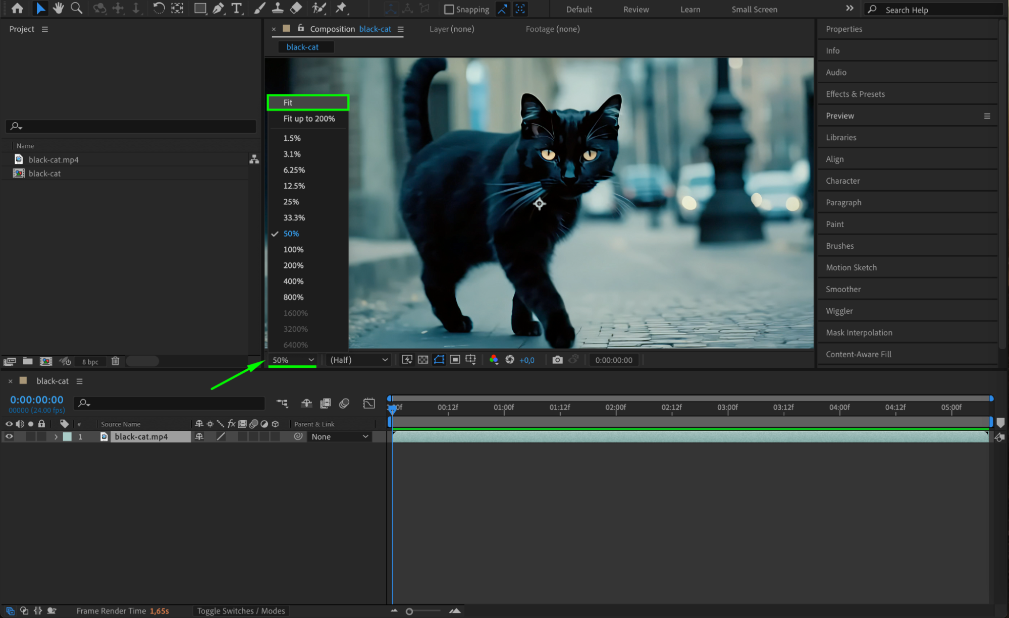Select the Eraser tool
This screenshot has height=618, width=1009.
pos(296,8)
